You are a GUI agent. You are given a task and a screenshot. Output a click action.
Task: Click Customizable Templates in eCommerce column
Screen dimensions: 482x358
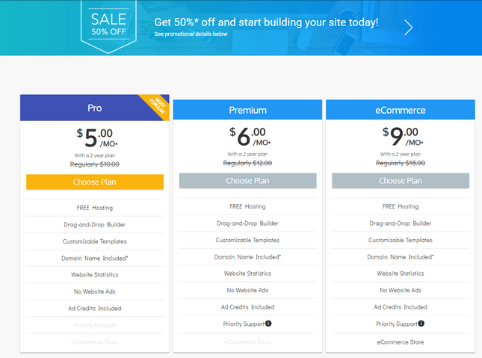(x=401, y=240)
